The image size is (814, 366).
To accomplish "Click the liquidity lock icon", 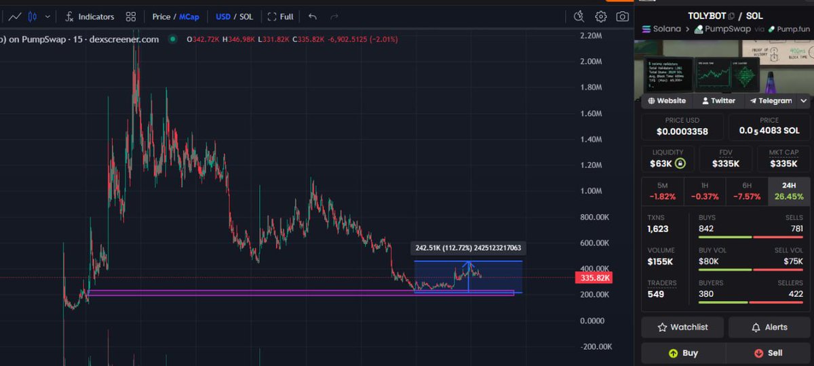I will tap(680, 163).
